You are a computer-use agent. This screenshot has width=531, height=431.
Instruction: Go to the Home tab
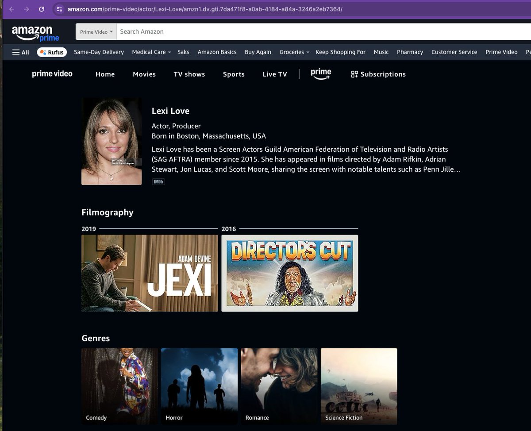[x=105, y=74]
